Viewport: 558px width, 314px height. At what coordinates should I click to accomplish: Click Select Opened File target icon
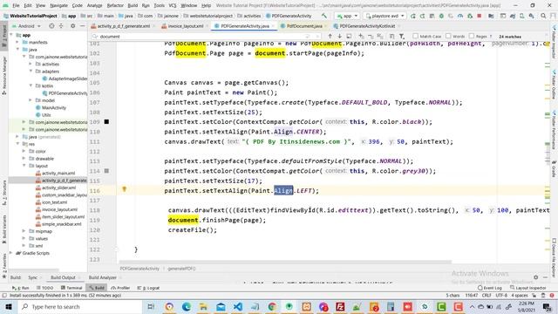tap(51, 26)
